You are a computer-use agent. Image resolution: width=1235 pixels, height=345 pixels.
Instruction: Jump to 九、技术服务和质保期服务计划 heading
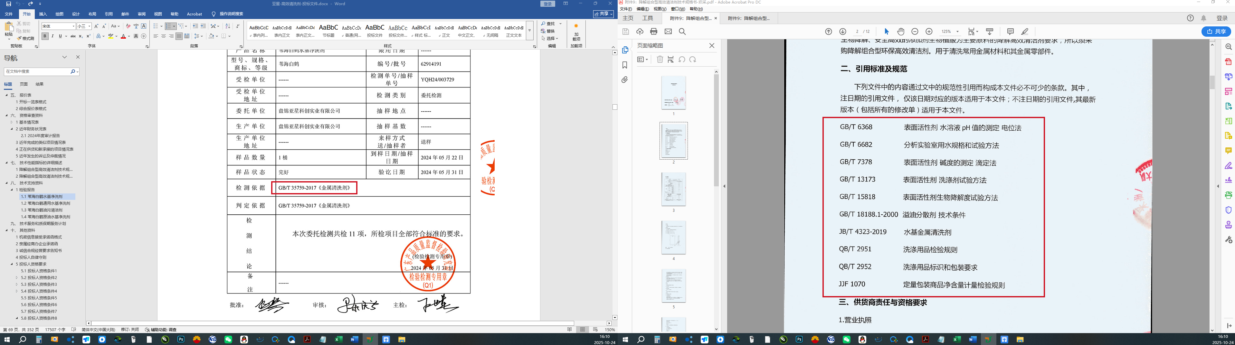tap(38, 224)
